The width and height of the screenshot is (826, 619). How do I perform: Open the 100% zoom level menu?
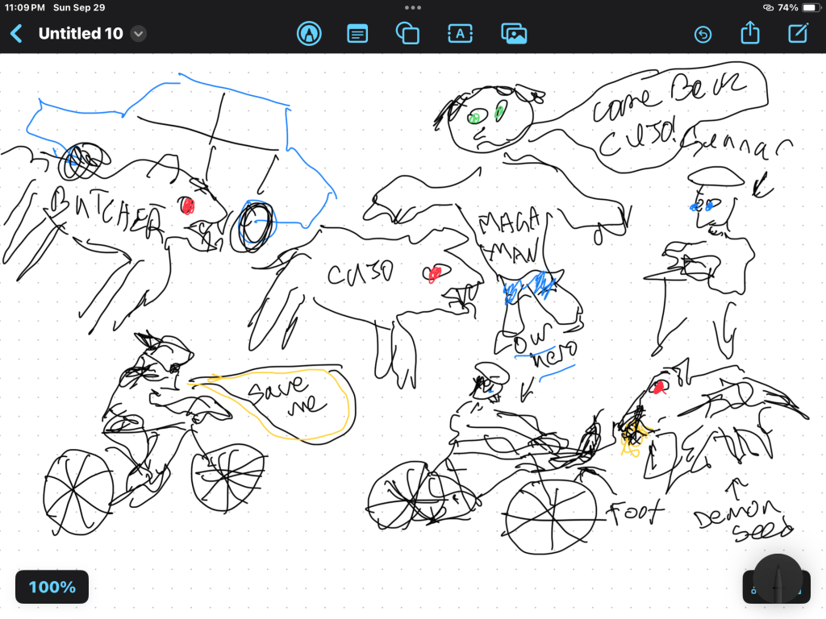click(52, 587)
